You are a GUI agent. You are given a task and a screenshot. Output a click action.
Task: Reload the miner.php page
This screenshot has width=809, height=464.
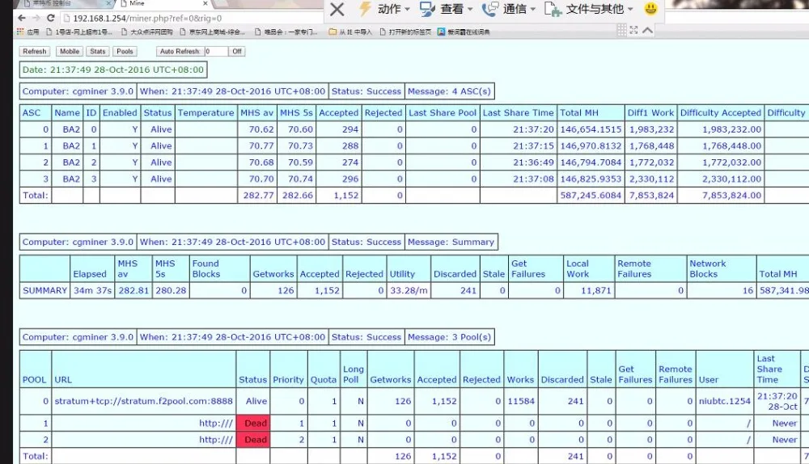click(50, 18)
